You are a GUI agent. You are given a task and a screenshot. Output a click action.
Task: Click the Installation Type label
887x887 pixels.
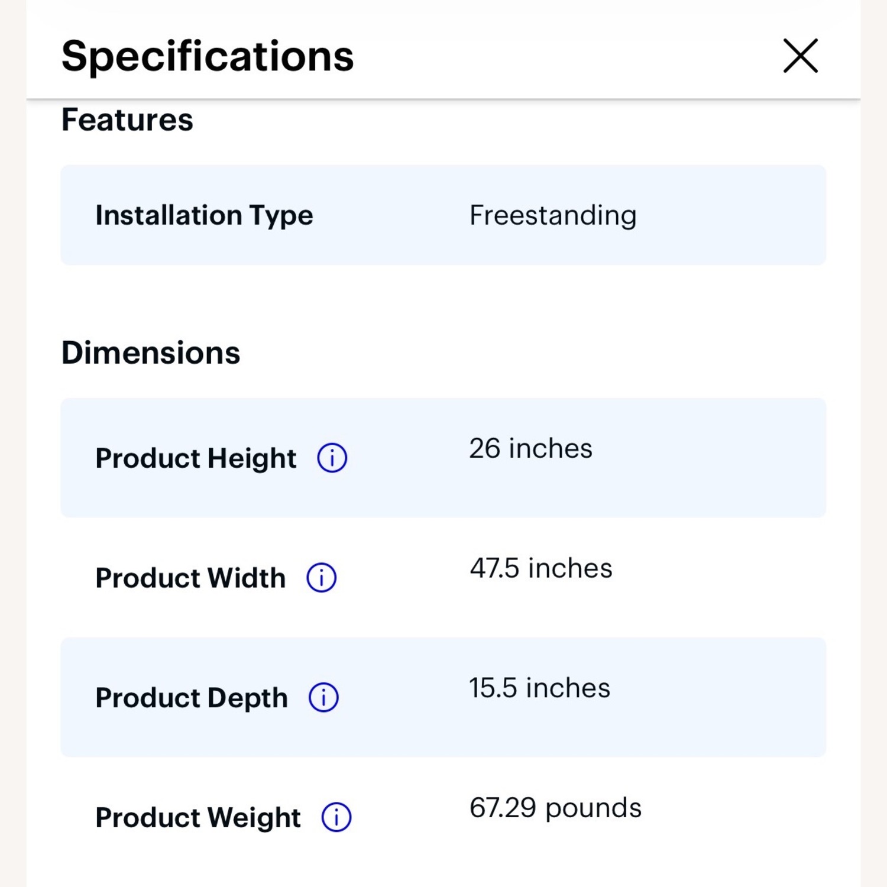204,215
